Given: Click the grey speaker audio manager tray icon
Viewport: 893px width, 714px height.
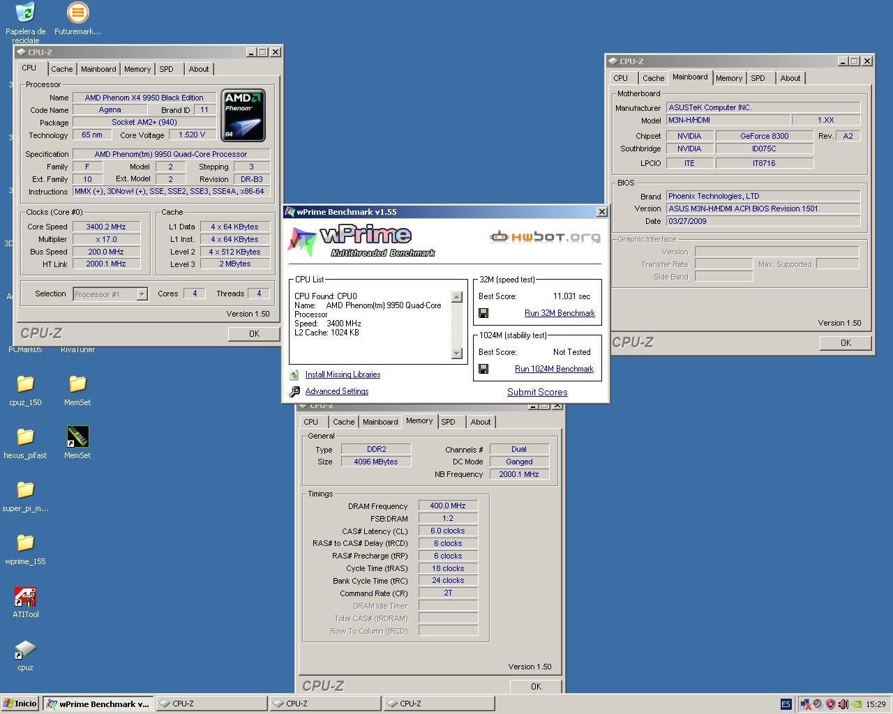Looking at the screenshot, I should tap(818, 704).
